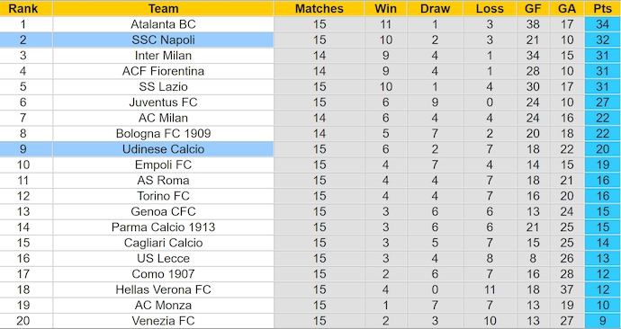Select the Inter Milan team name
Screen dimensions: 621x329
pos(163,56)
